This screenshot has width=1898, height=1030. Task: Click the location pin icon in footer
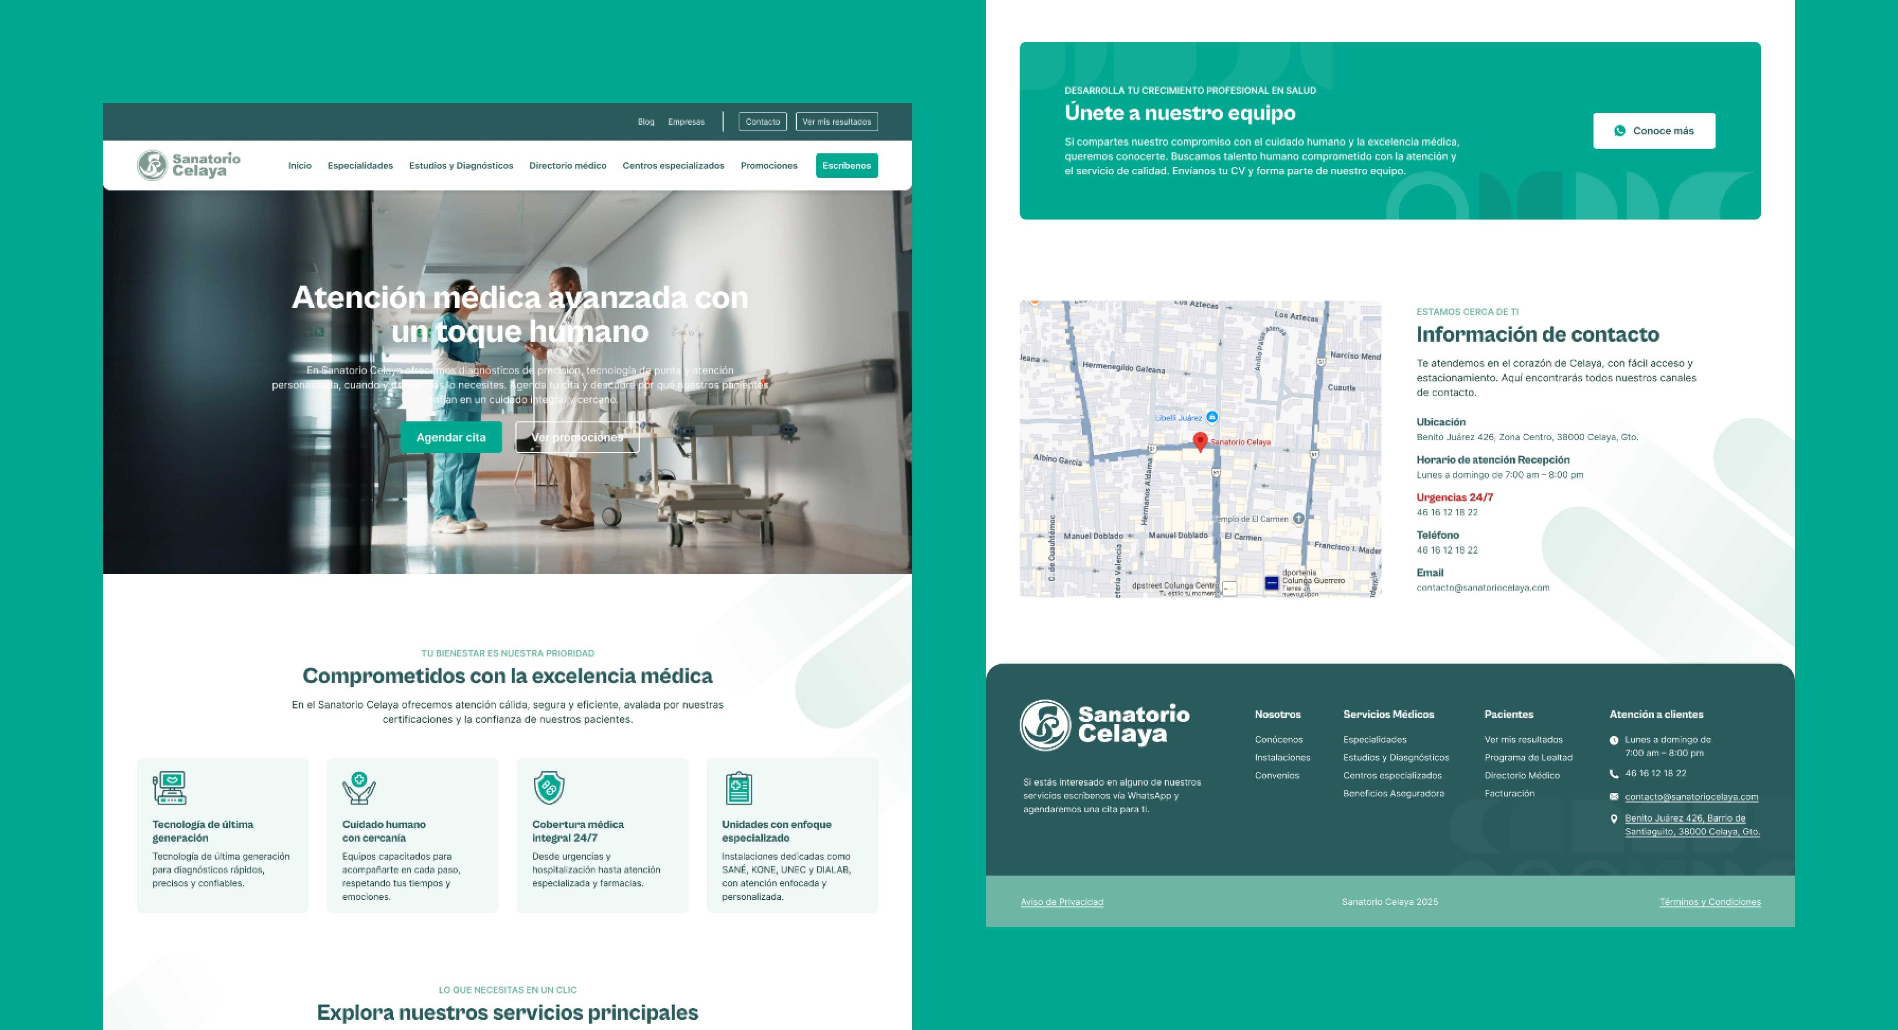[1614, 819]
